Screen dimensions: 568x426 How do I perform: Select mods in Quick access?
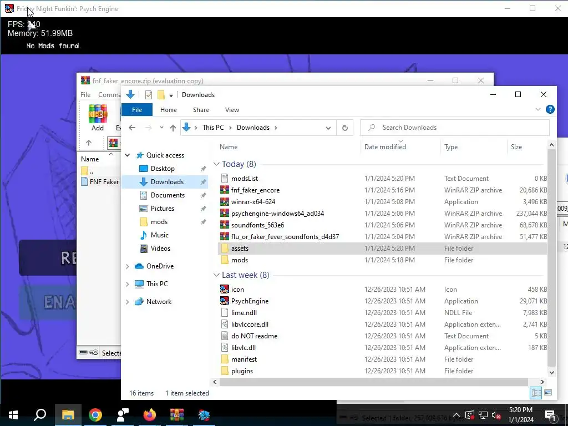pos(159,222)
